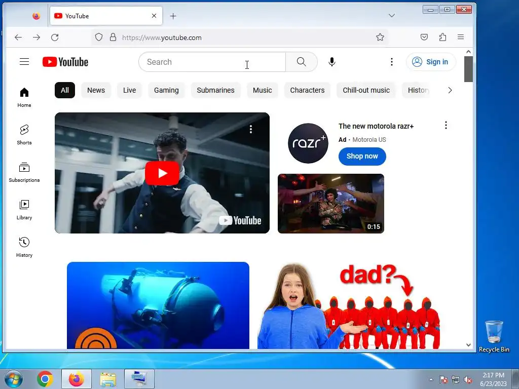Open Save to Pocket icon

coord(424,37)
